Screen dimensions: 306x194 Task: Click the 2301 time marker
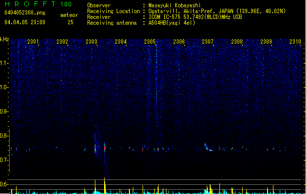click(x=33, y=42)
